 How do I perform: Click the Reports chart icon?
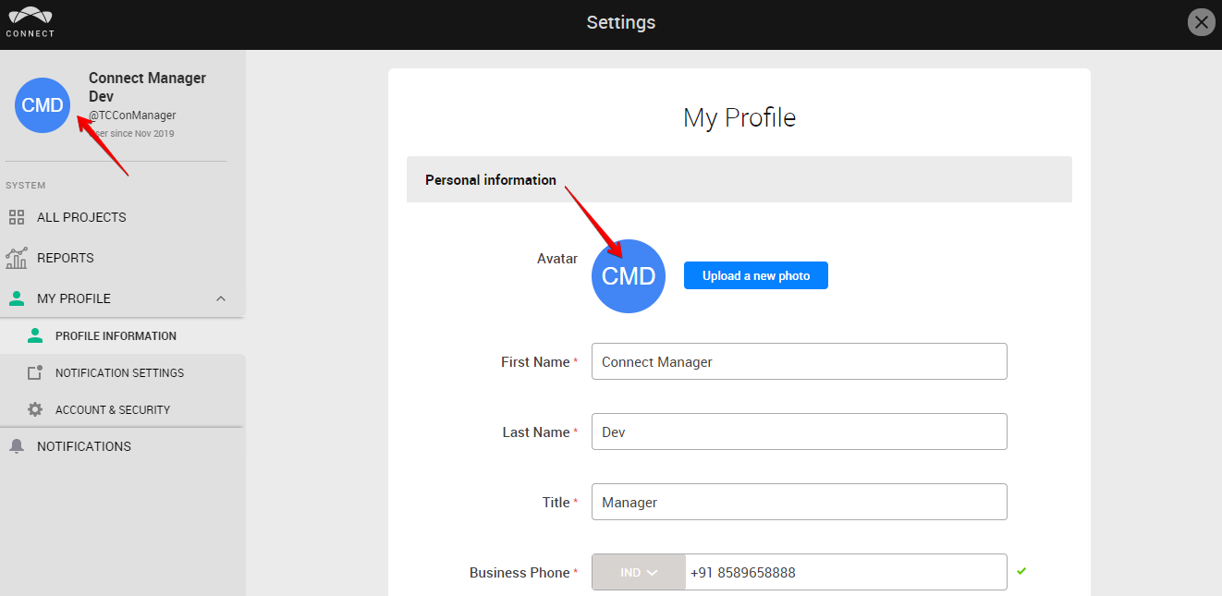(x=17, y=258)
